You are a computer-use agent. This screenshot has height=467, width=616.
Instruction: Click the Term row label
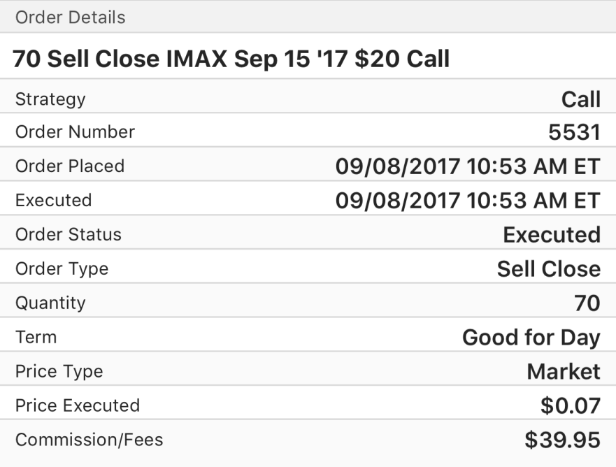coord(36,337)
